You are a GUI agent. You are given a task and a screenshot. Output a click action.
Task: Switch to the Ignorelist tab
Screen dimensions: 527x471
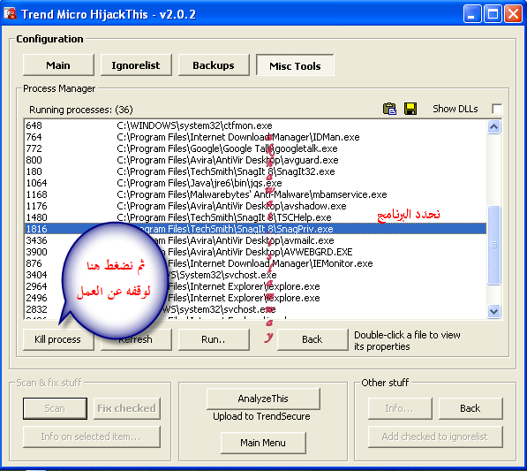click(136, 65)
